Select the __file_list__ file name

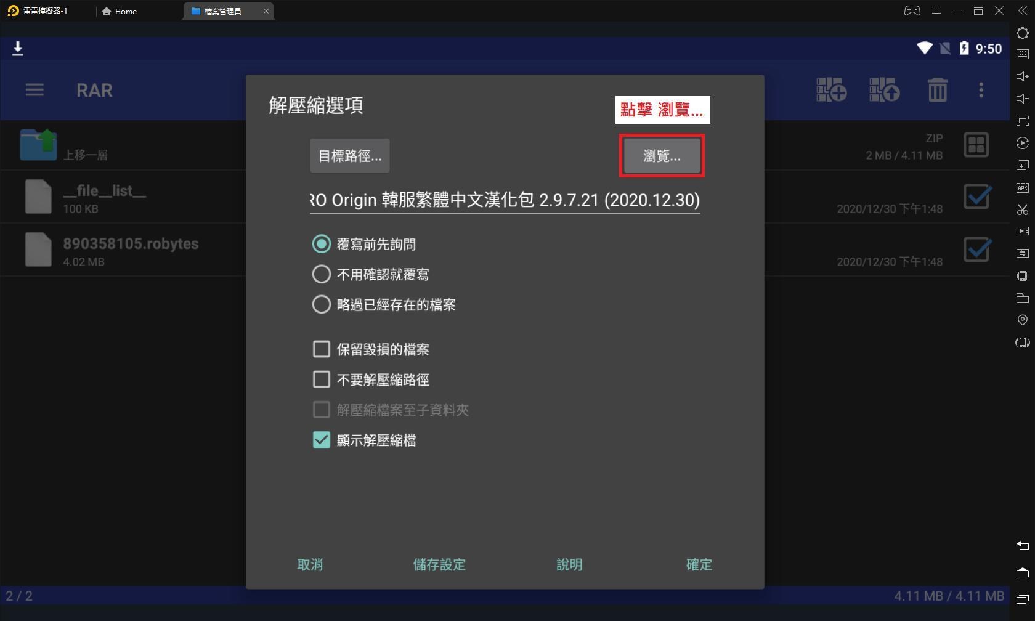coord(104,190)
